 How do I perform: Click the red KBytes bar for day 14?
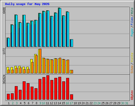pos(60,88)
